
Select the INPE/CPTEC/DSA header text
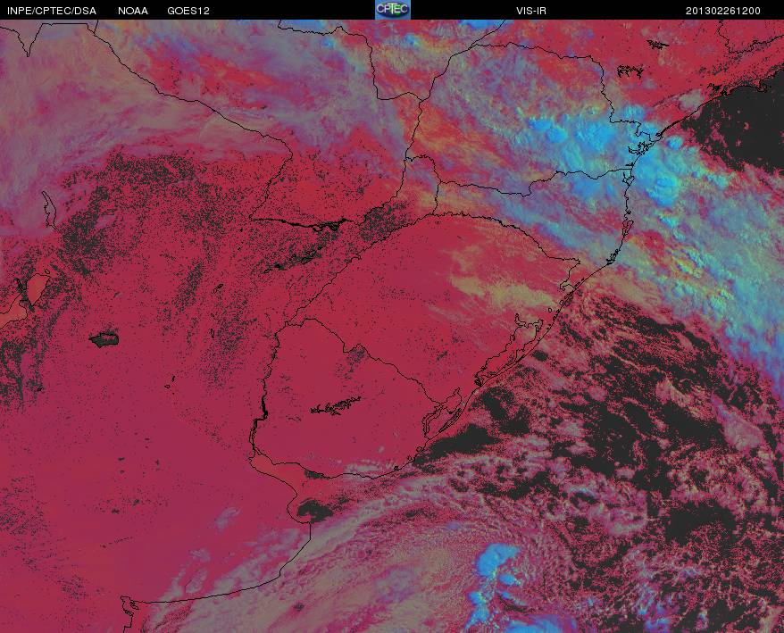[52, 11]
